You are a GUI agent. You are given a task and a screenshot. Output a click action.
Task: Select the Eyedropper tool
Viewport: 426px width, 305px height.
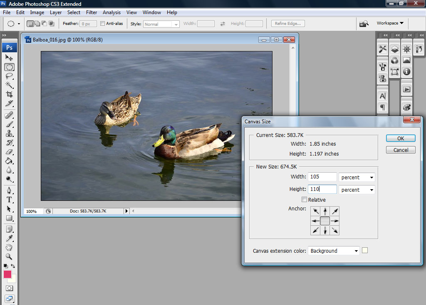(9, 238)
